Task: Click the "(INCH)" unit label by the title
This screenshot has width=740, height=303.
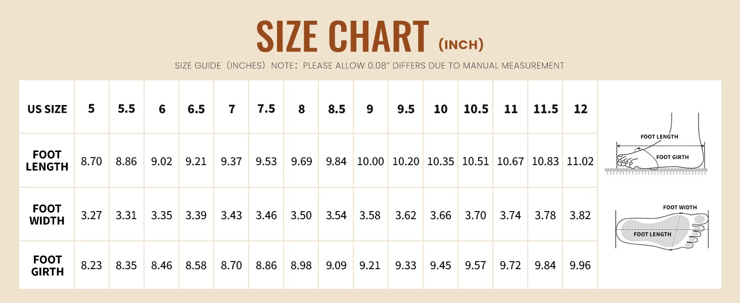Action: click(460, 45)
